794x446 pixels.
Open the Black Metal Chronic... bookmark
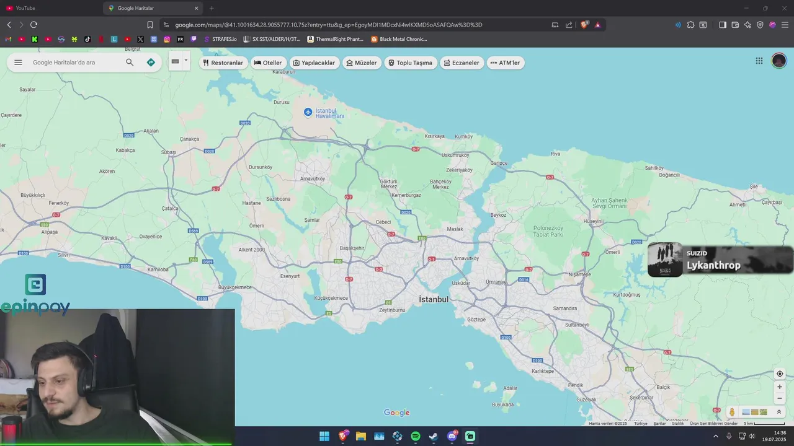click(399, 39)
